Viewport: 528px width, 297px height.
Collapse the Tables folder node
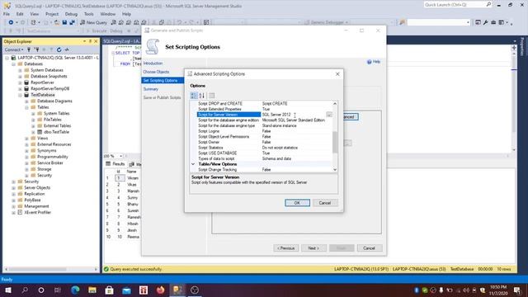pos(26,107)
